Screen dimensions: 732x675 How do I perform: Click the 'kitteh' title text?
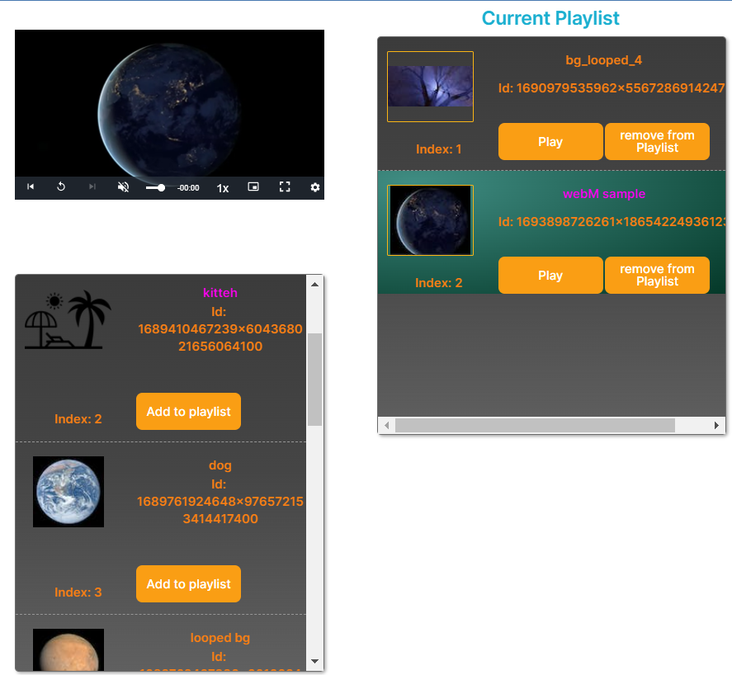click(220, 293)
